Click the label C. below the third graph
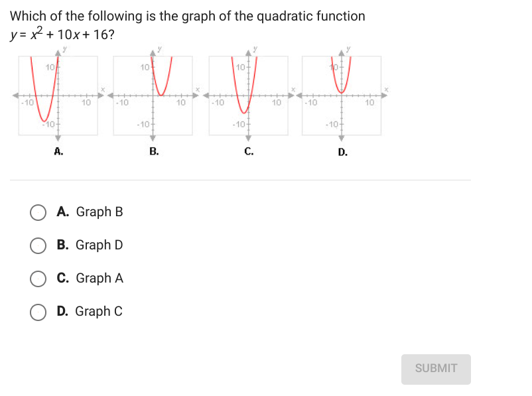Image resolution: width=532 pixels, height=396 pixels. pyautogui.click(x=249, y=152)
